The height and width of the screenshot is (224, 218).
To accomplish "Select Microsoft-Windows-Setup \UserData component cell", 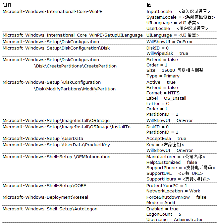I will point(74,139).
